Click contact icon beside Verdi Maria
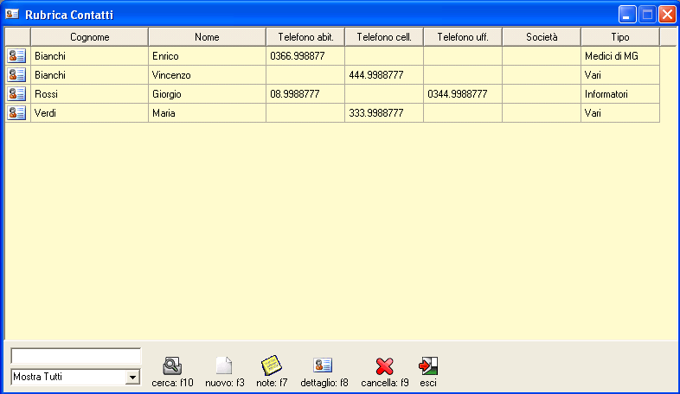 click(x=17, y=113)
